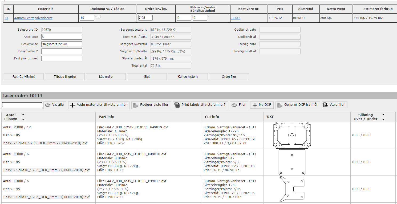Focus the laser order search box
The height and width of the screenshot is (204, 397).
[22, 105]
